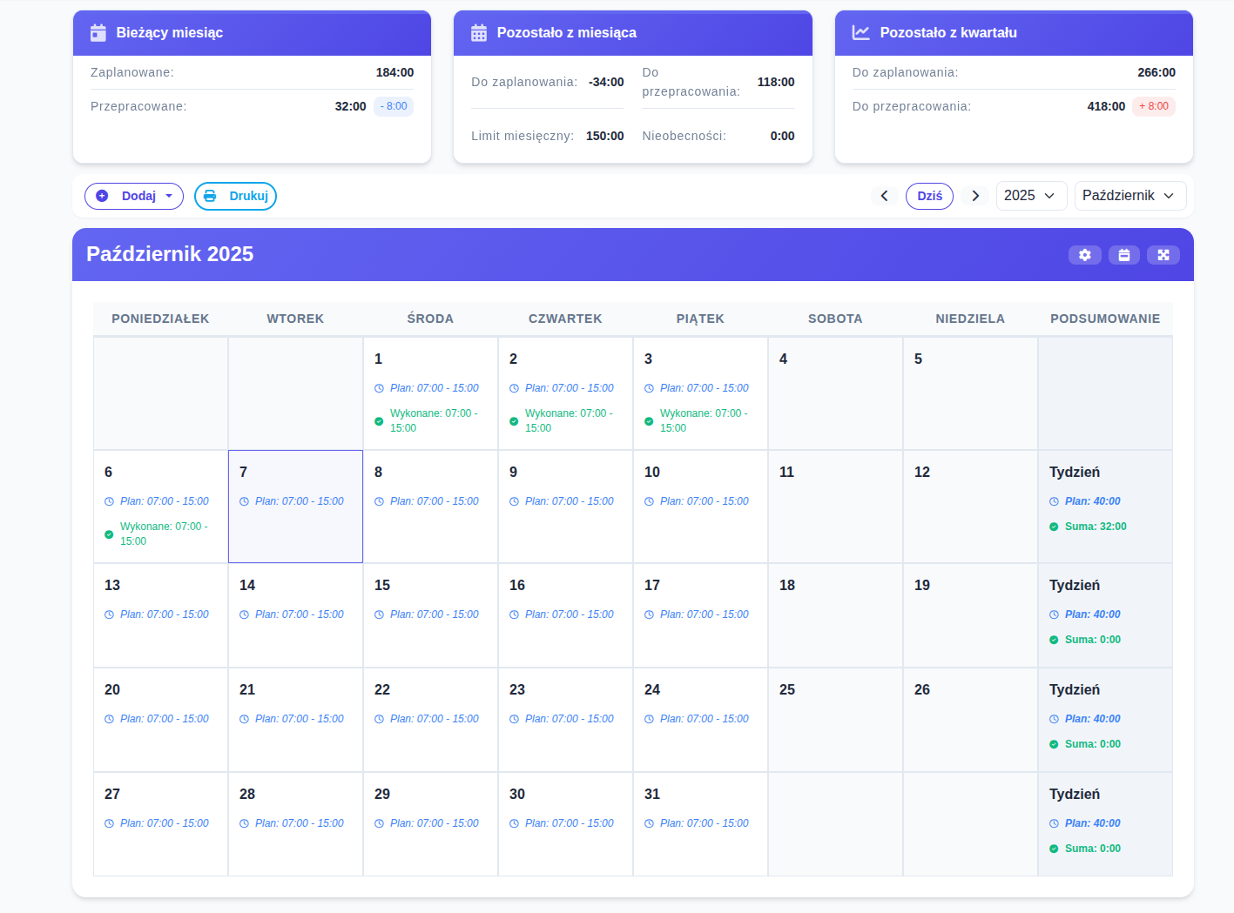Click the chart icon in Pozostało z kwartału
This screenshot has height=913, width=1234.
(860, 32)
